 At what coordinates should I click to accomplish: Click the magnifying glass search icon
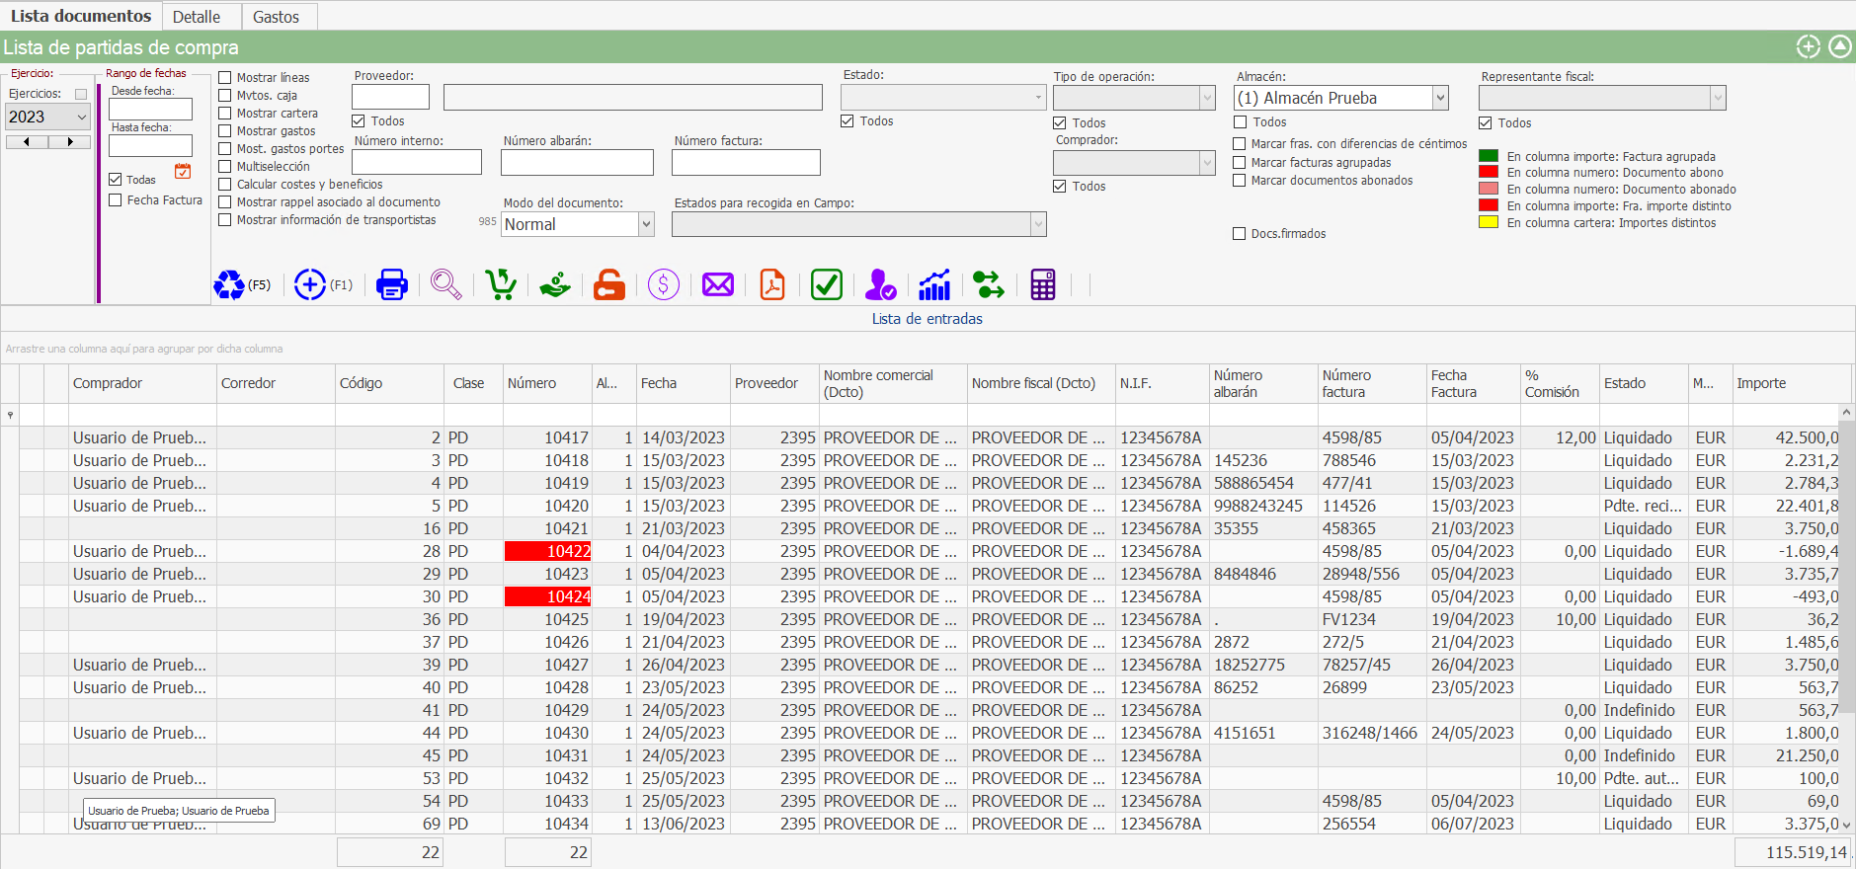pyautogui.click(x=445, y=285)
